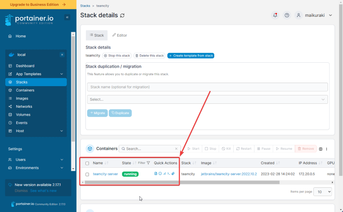This screenshot has height=212, width=343.
Task: Open the help question mark icon
Action: coord(287,15)
